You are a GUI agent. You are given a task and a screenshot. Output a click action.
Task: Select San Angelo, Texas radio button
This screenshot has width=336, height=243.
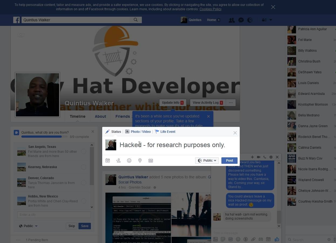click(84, 151)
